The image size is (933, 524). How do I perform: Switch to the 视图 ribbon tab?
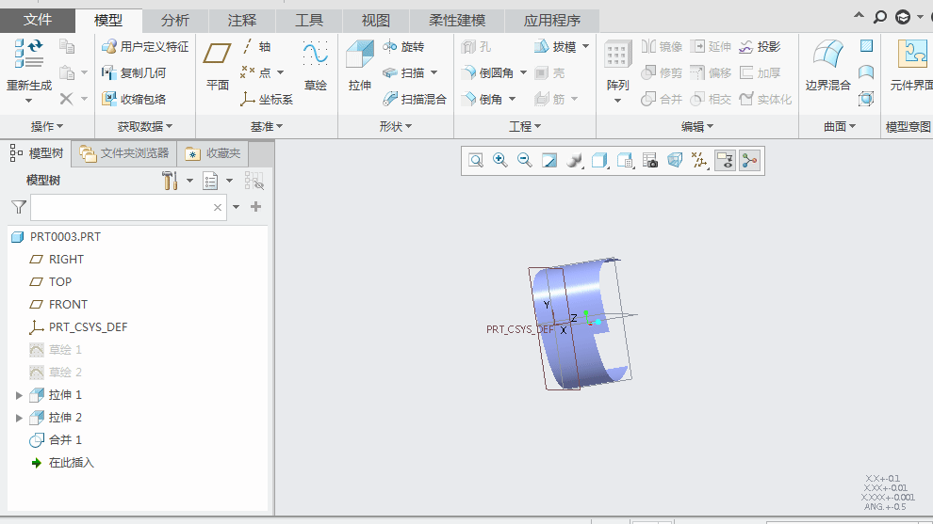pyautogui.click(x=375, y=21)
